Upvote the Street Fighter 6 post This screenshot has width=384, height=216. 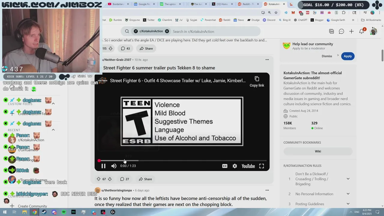(x=98, y=179)
